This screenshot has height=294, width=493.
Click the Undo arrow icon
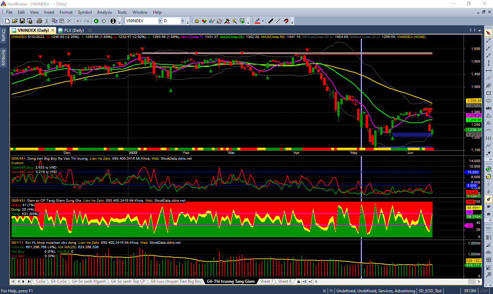point(79,21)
